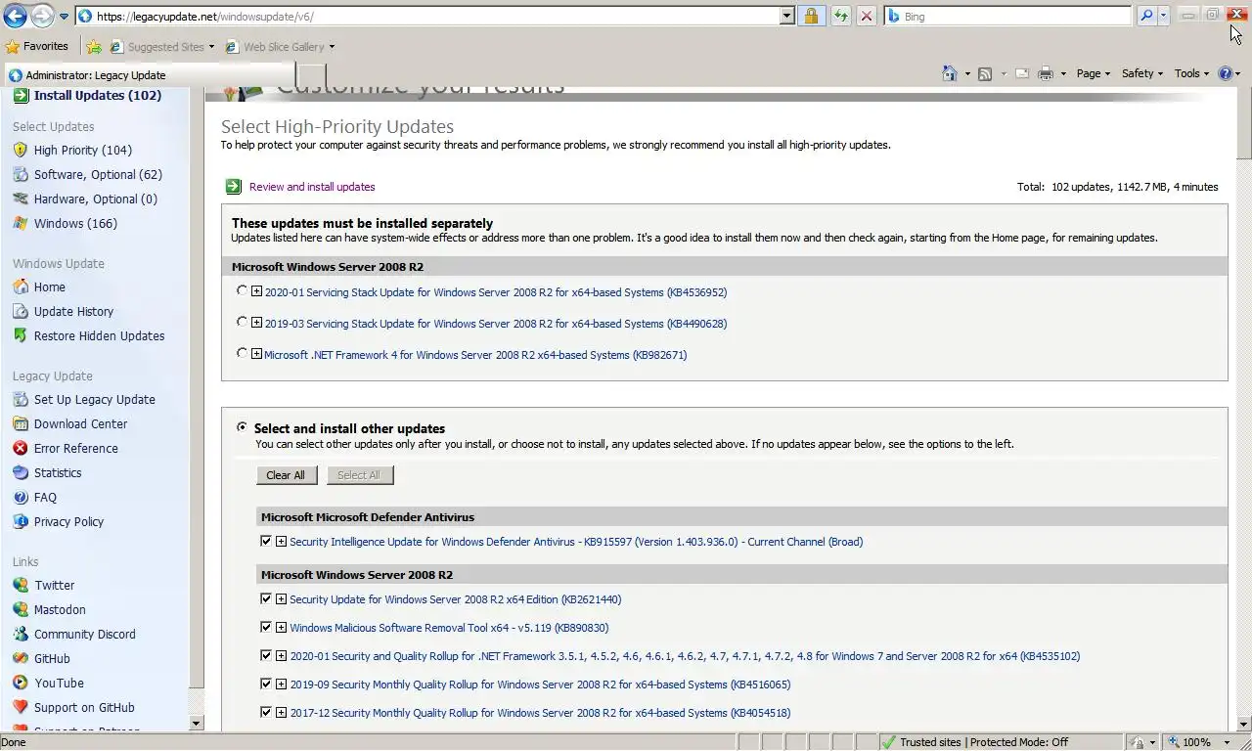Expand details for KB2621440 security update
Screen dimensions: 1252x751
pos(281,599)
